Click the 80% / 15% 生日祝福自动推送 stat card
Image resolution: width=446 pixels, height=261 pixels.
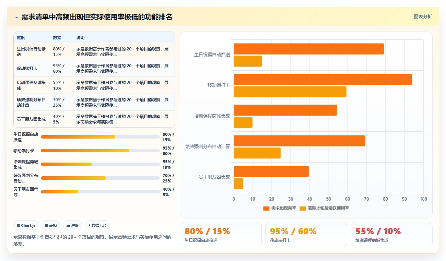[221, 235]
